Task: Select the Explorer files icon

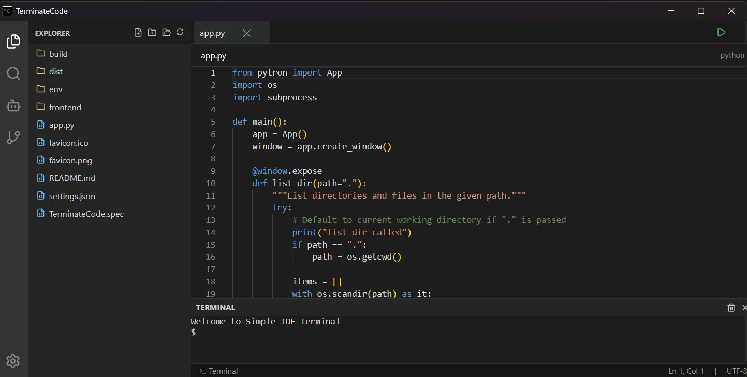Action: tap(13, 41)
